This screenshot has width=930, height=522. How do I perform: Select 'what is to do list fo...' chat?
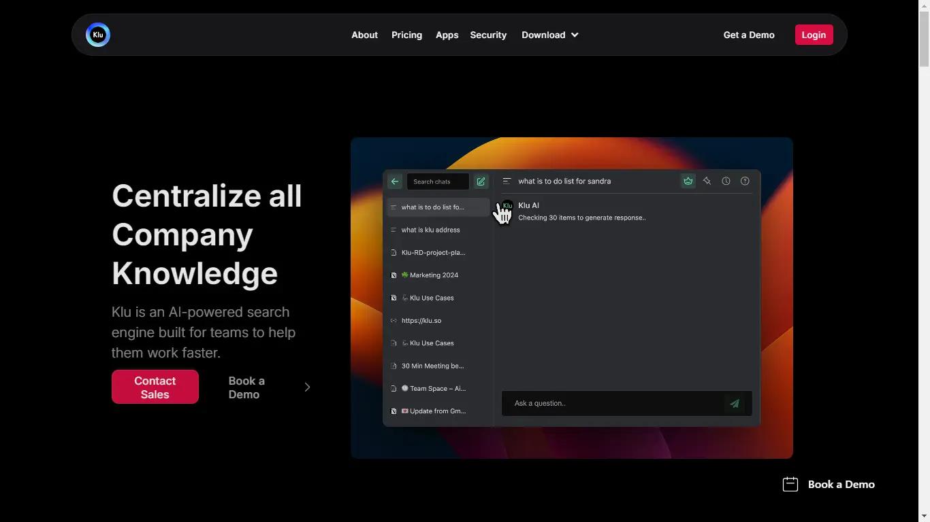tap(438, 207)
